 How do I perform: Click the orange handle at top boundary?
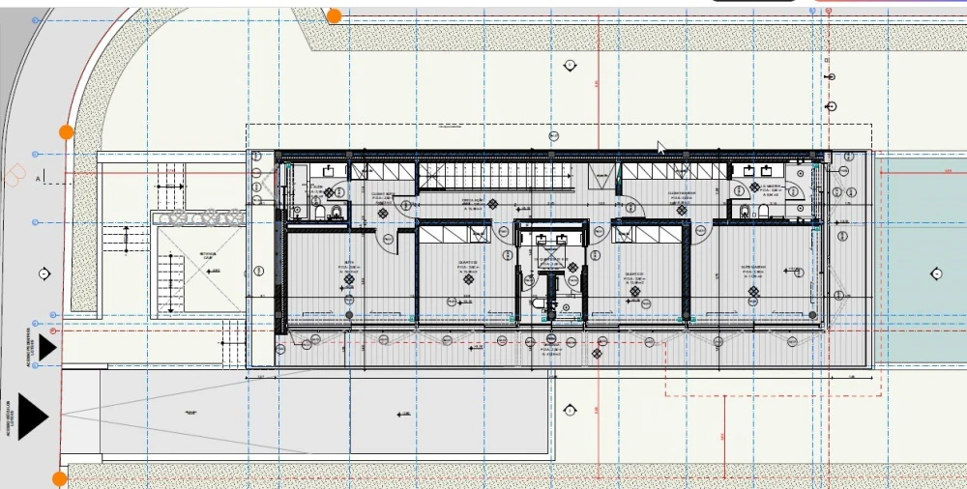click(334, 15)
